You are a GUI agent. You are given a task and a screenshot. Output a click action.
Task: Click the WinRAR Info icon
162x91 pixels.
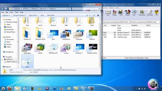pos(134,13)
